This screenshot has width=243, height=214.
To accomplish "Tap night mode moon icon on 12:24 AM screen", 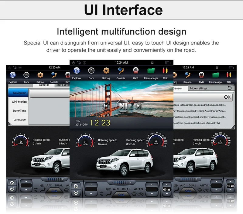I will pos(79,63).
